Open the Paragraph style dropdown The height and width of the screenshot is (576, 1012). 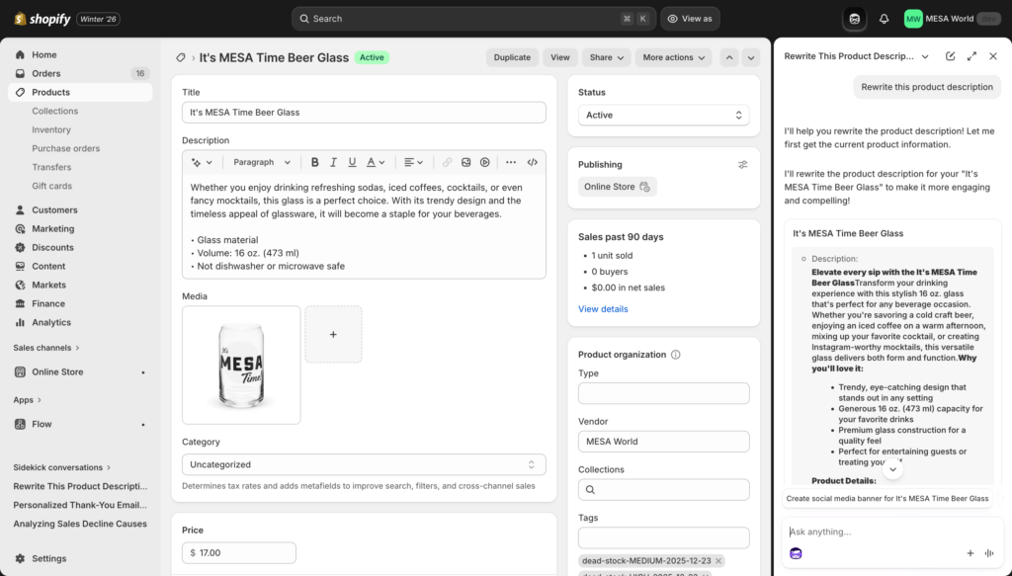pyautogui.click(x=260, y=162)
